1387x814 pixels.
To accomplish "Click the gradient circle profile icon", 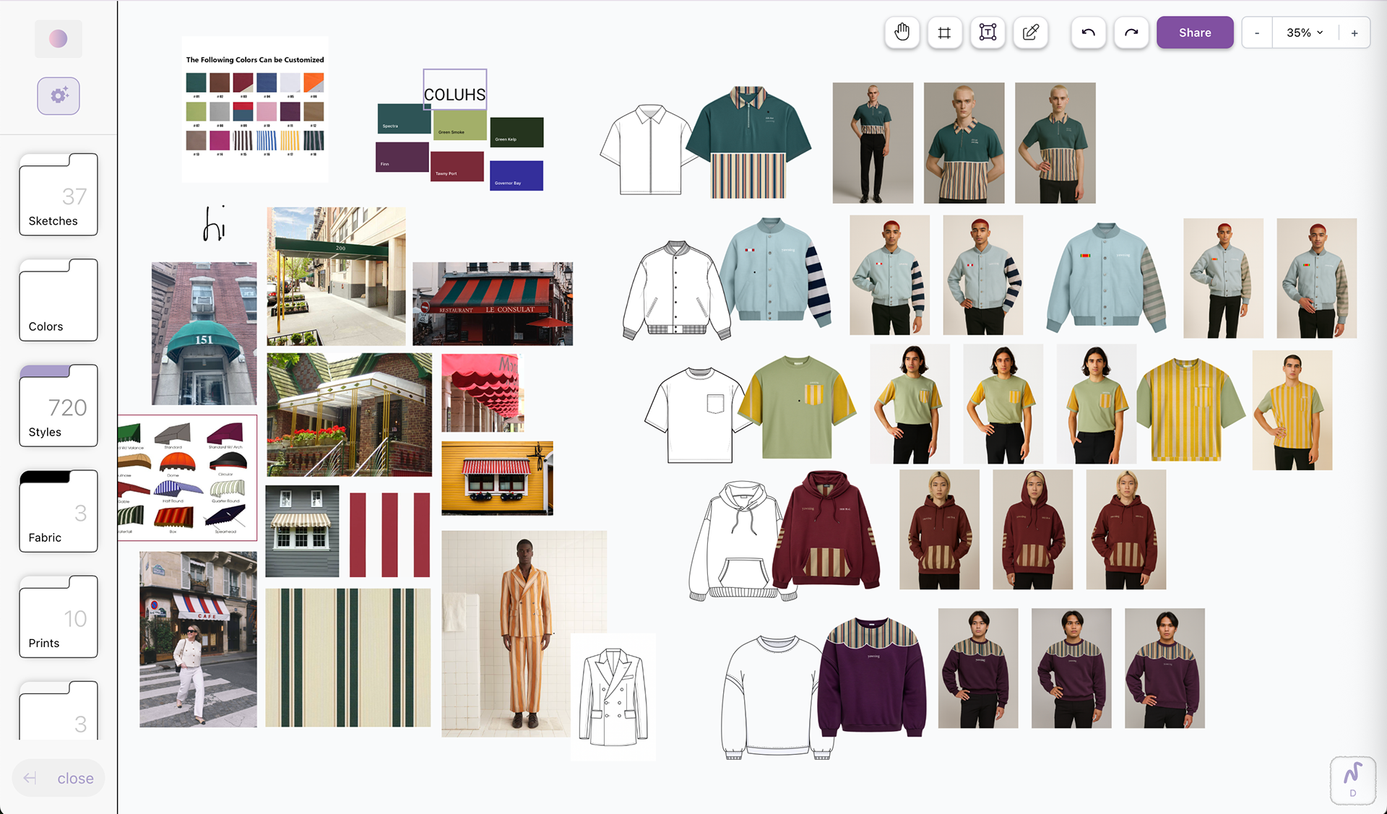I will pos(59,38).
